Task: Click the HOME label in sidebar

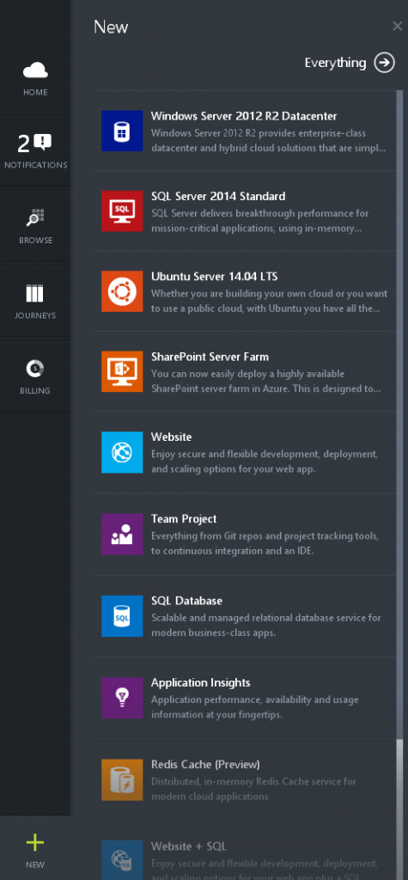Action: (x=35, y=93)
